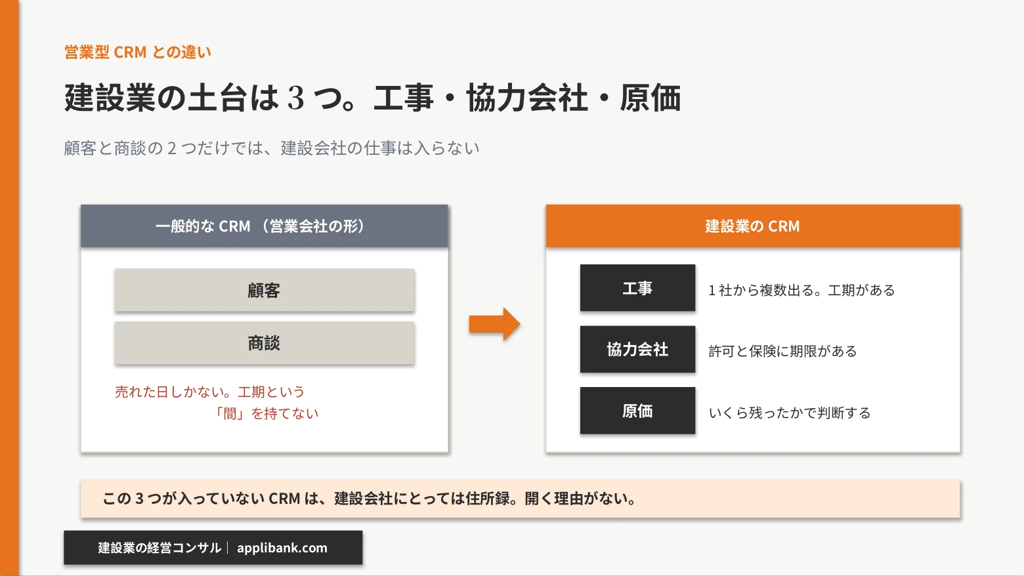
Task: Open the applibank.com link in the footer
Action: coord(282,548)
